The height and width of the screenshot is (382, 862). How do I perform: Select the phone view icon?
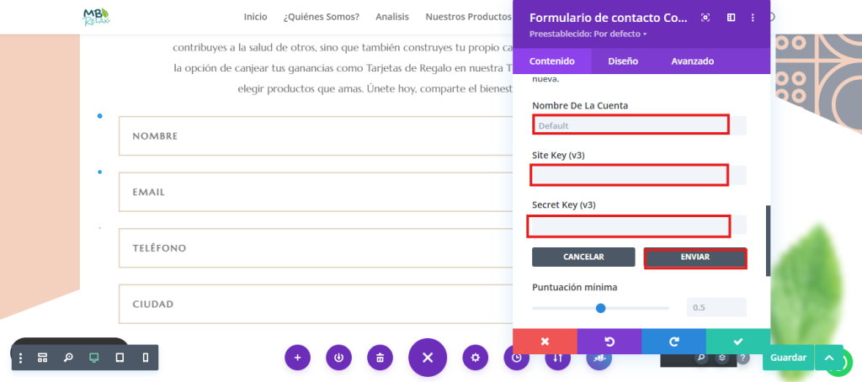tap(145, 358)
